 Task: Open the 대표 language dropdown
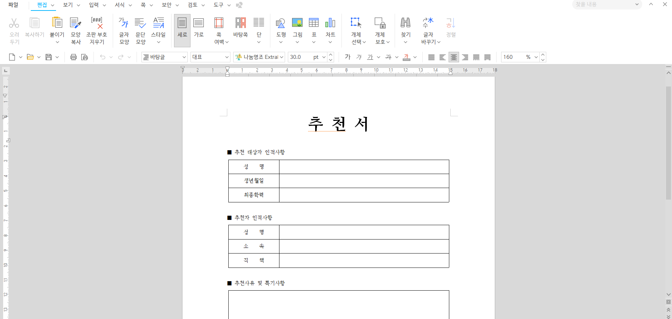click(x=227, y=57)
